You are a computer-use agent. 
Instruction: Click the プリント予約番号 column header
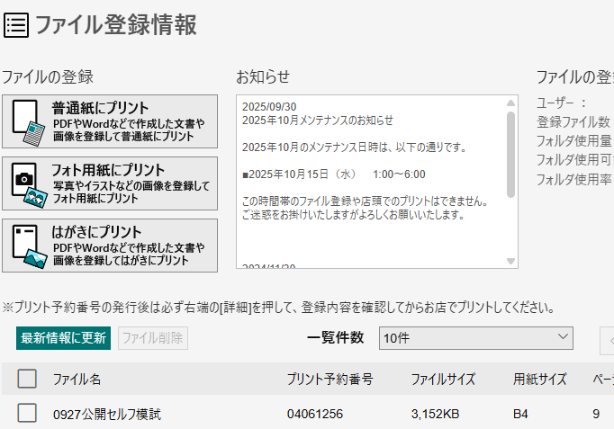coord(330,380)
